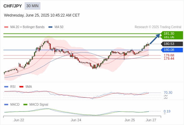Click the MA 50 blue legend swatch

coord(51,27)
